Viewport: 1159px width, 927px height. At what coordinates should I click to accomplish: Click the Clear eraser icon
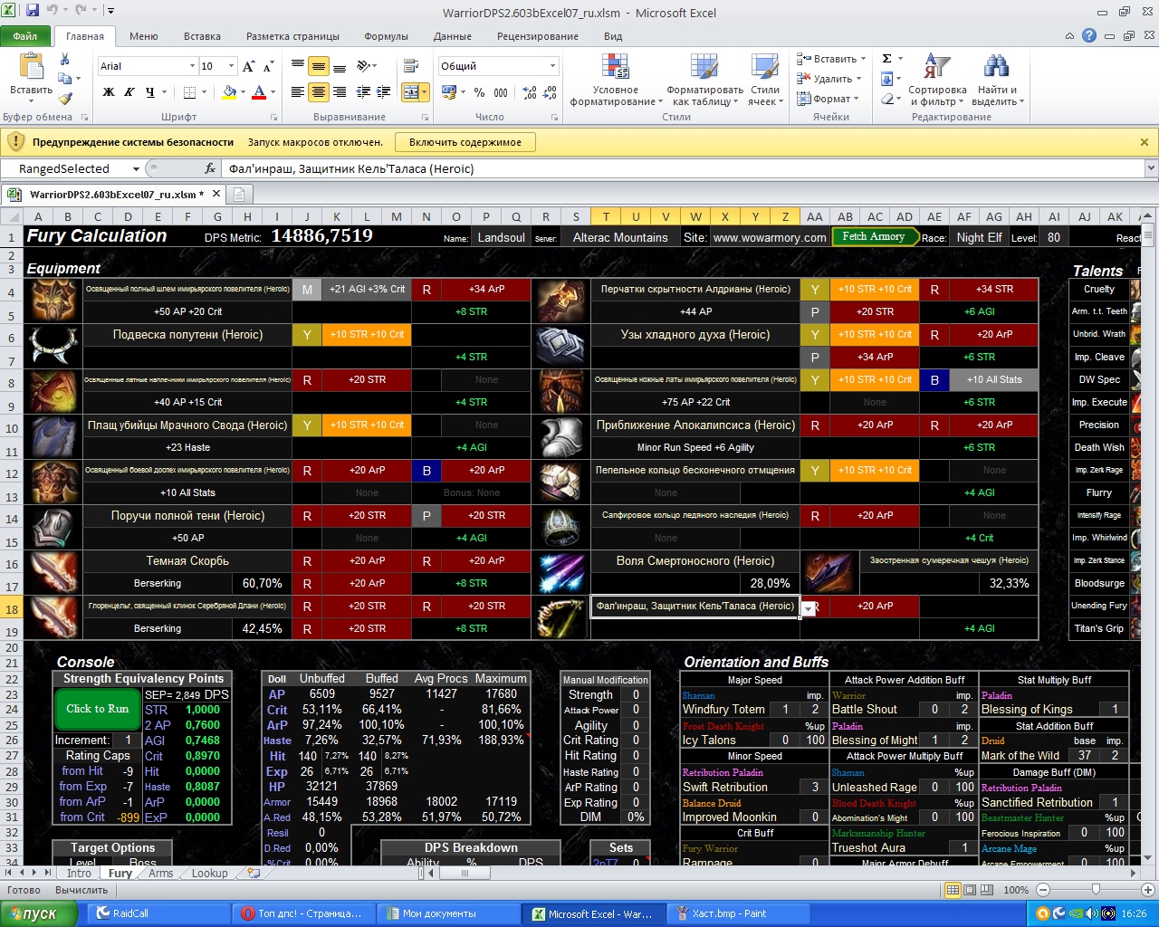(887, 99)
